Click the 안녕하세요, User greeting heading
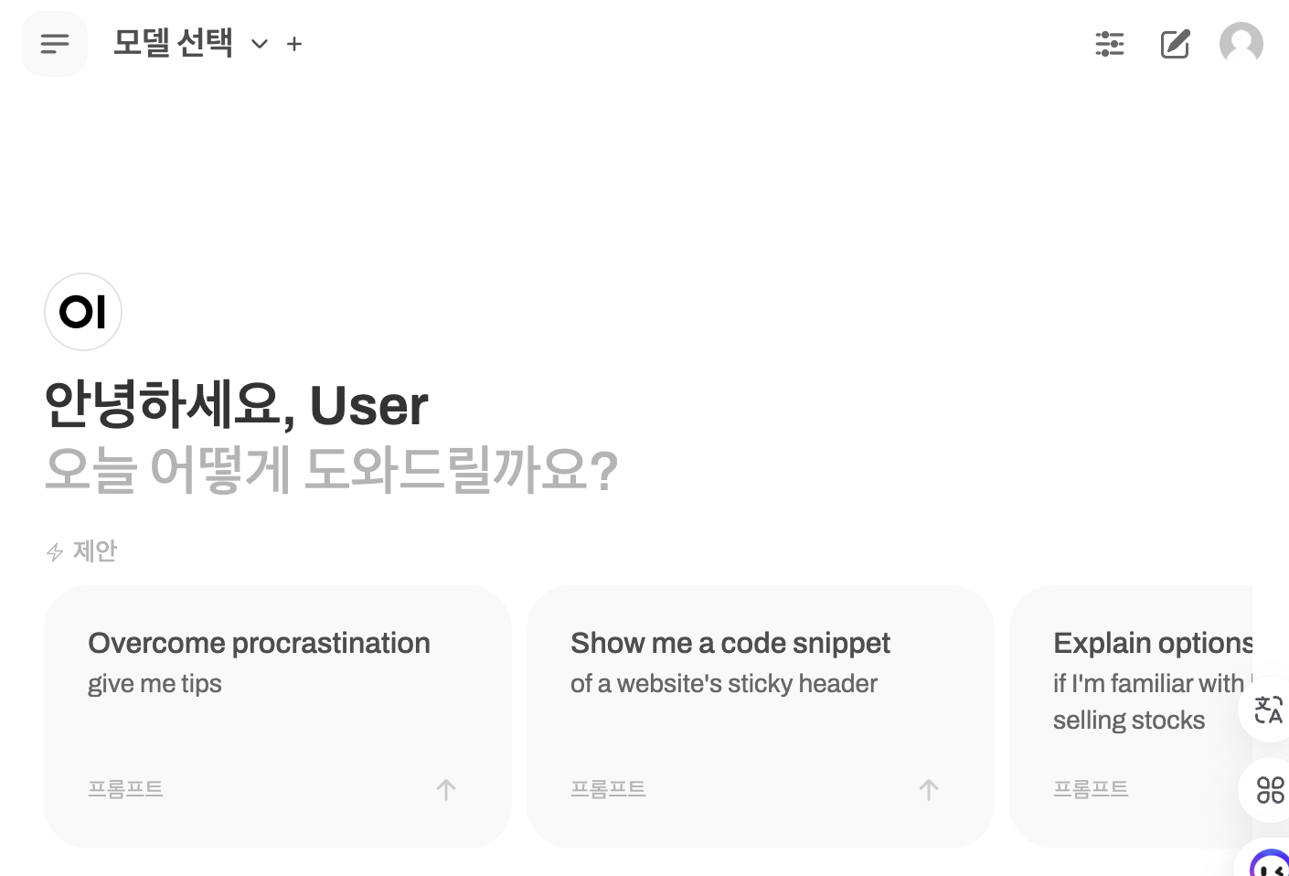The height and width of the screenshot is (876, 1289). tap(236, 404)
